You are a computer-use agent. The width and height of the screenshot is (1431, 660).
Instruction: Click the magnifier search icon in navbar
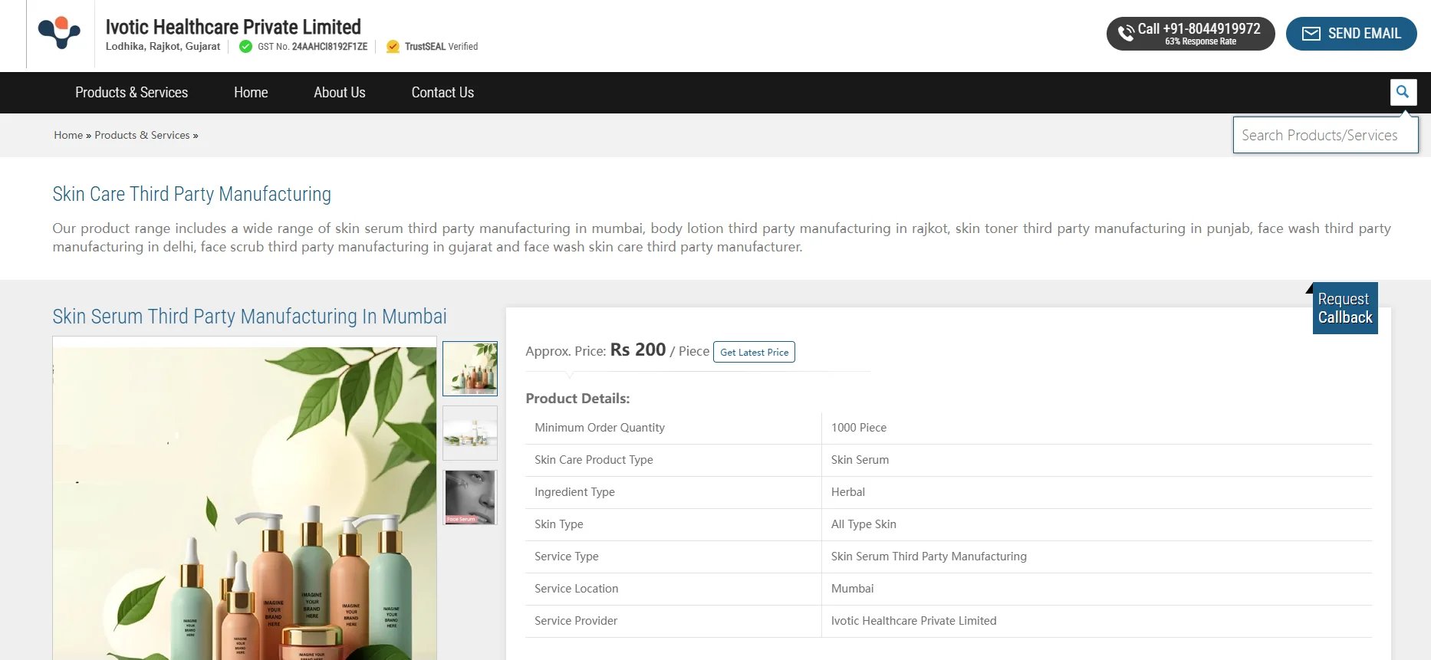pos(1403,92)
